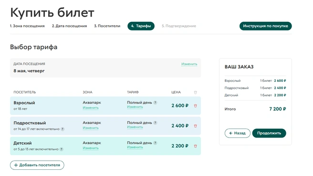
Task: Click the total 7 200 ₽ amount
Action: point(278,109)
